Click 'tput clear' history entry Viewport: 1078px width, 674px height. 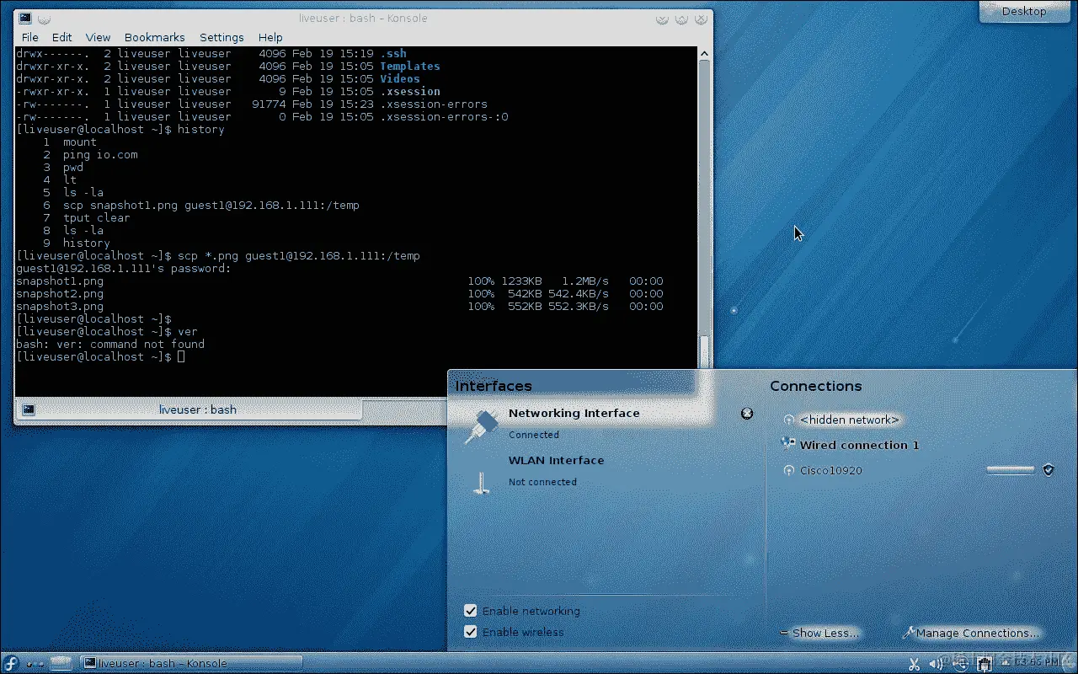click(96, 218)
